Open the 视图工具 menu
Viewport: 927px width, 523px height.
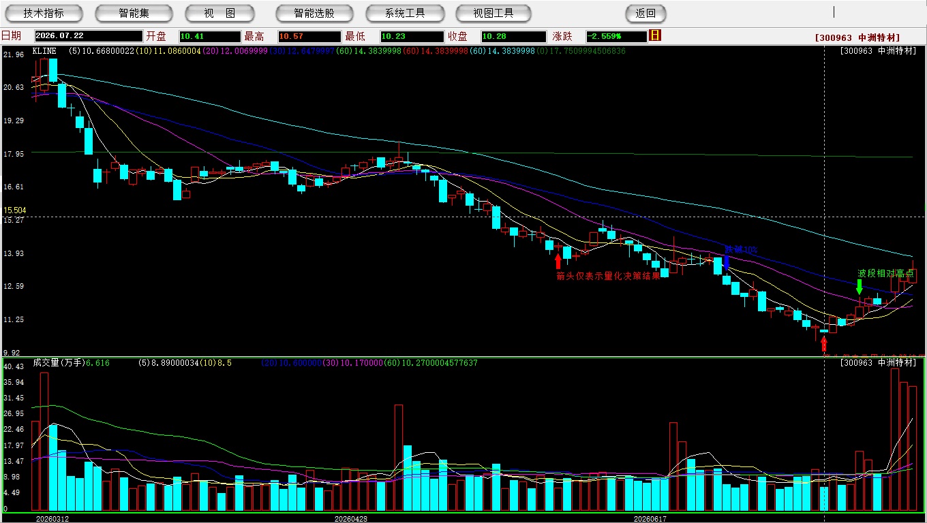point(493,13)
